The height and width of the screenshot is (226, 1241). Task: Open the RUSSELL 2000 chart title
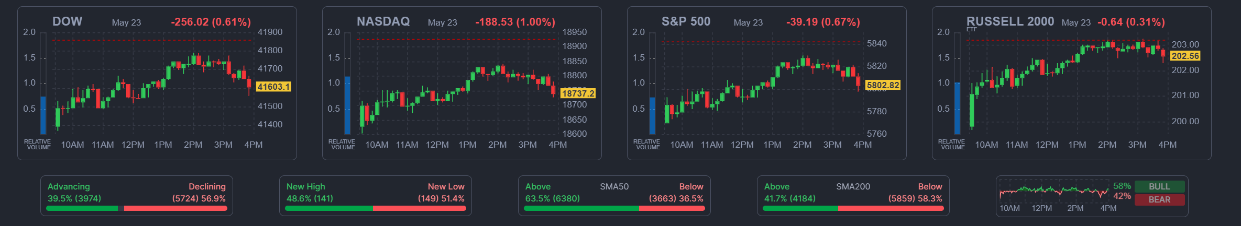coord(1010,21)
